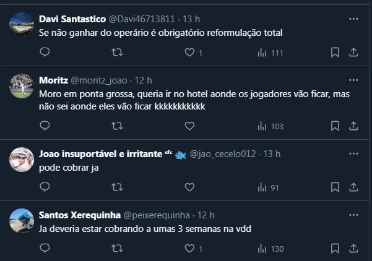372x261 pixels.
Task: Open more options on Davi Santastico's tweet
Action: point(353,19)
